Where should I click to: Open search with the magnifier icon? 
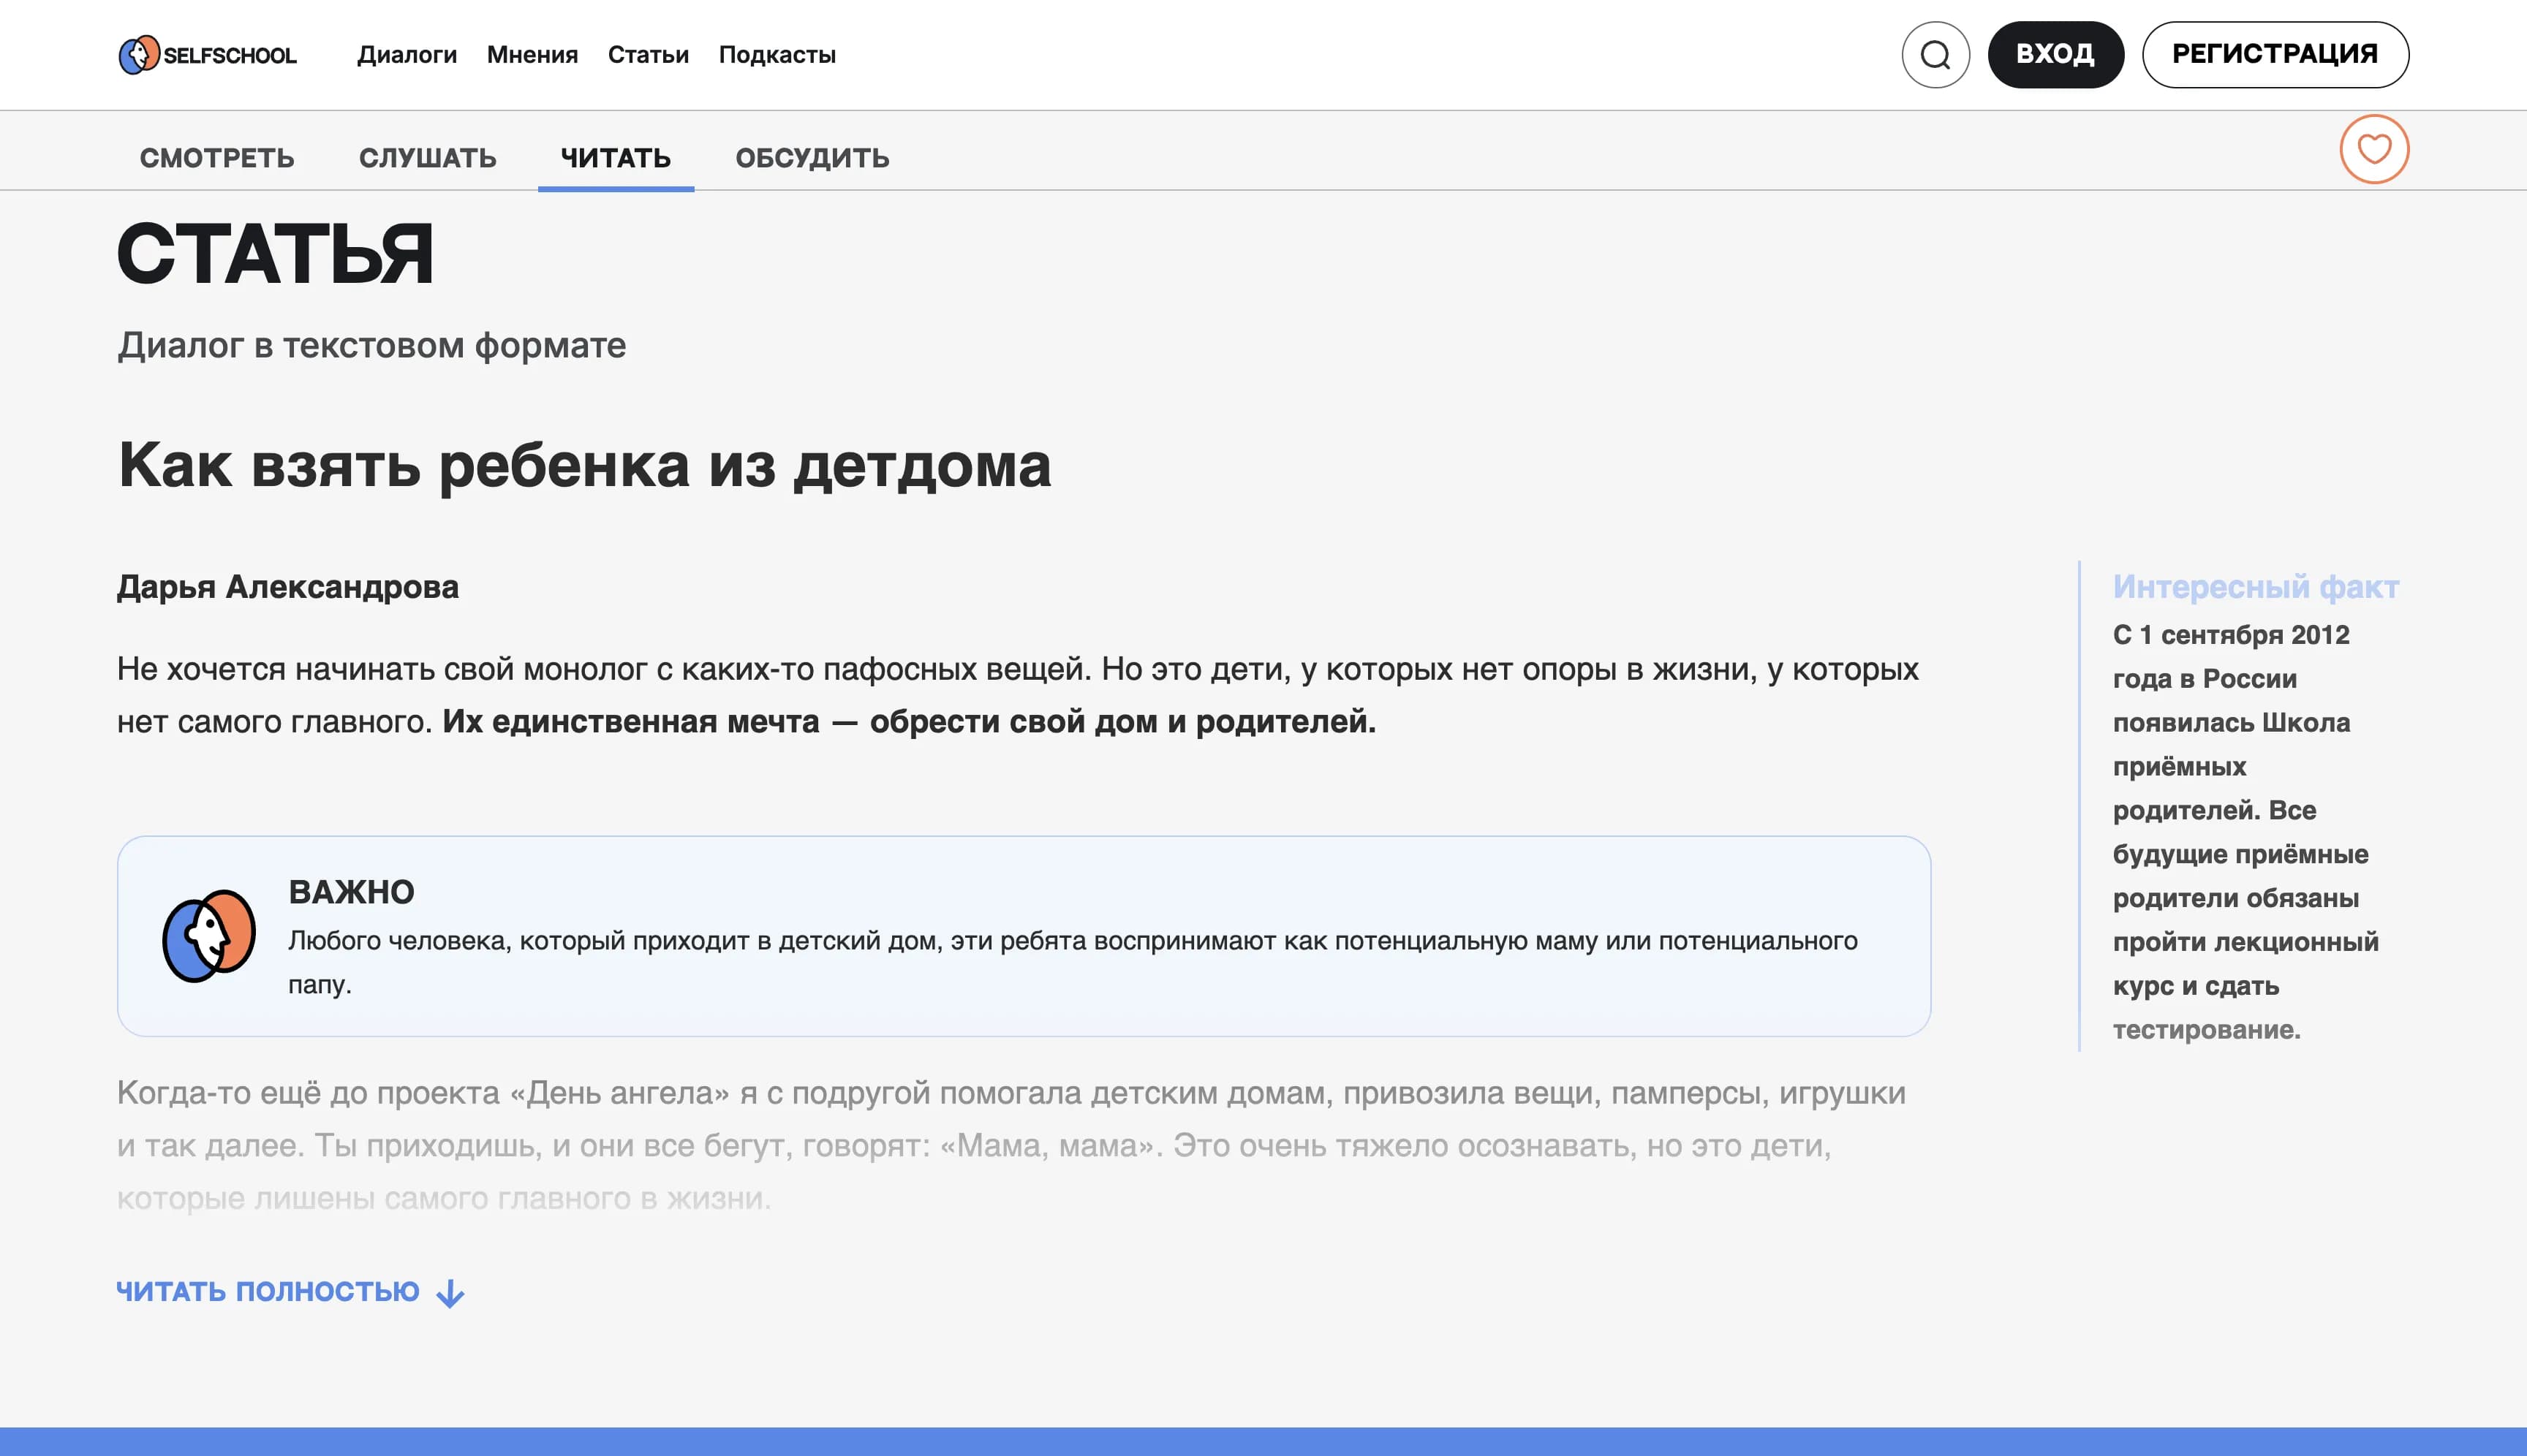(x=1939, y=54)
